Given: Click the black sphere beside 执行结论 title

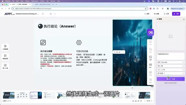Looking at the screenshot, I should click(40, 26).
